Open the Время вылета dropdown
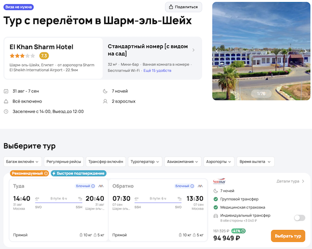Image resolution: width=312 pixels, height=249 pixels. point(255,161)
